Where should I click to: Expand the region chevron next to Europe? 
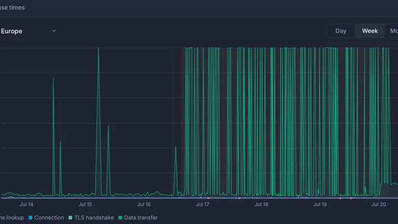point(54,31)
